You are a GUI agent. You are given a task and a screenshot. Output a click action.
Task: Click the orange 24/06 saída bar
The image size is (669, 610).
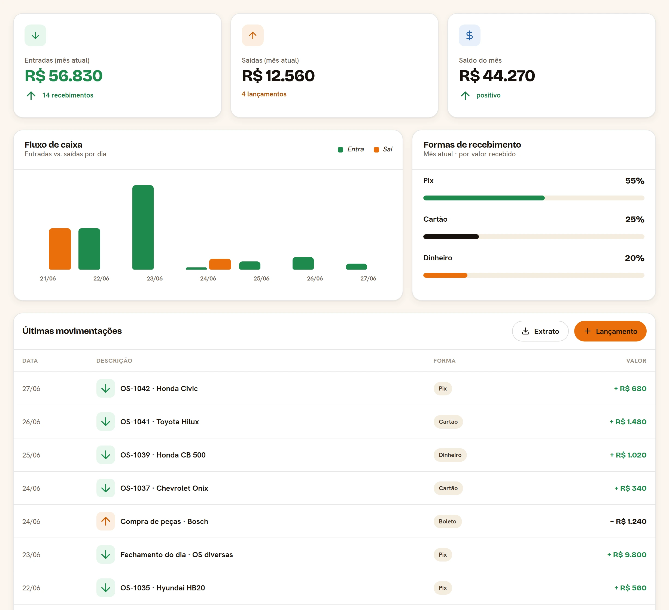[x=220, y=264]
